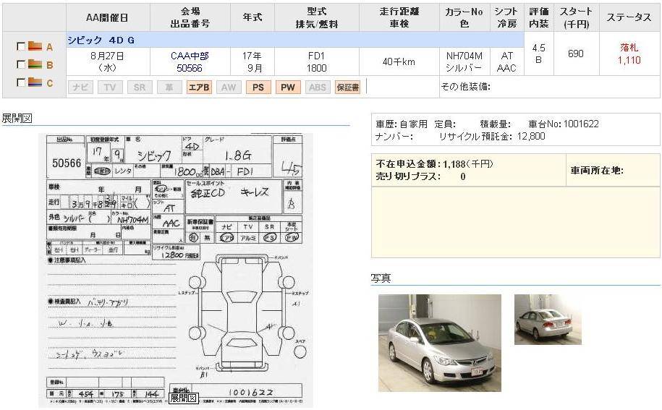This screenshot has height=410, width=662.
Task: Select the 690 start price cell
Action: [x=577, y=54]
